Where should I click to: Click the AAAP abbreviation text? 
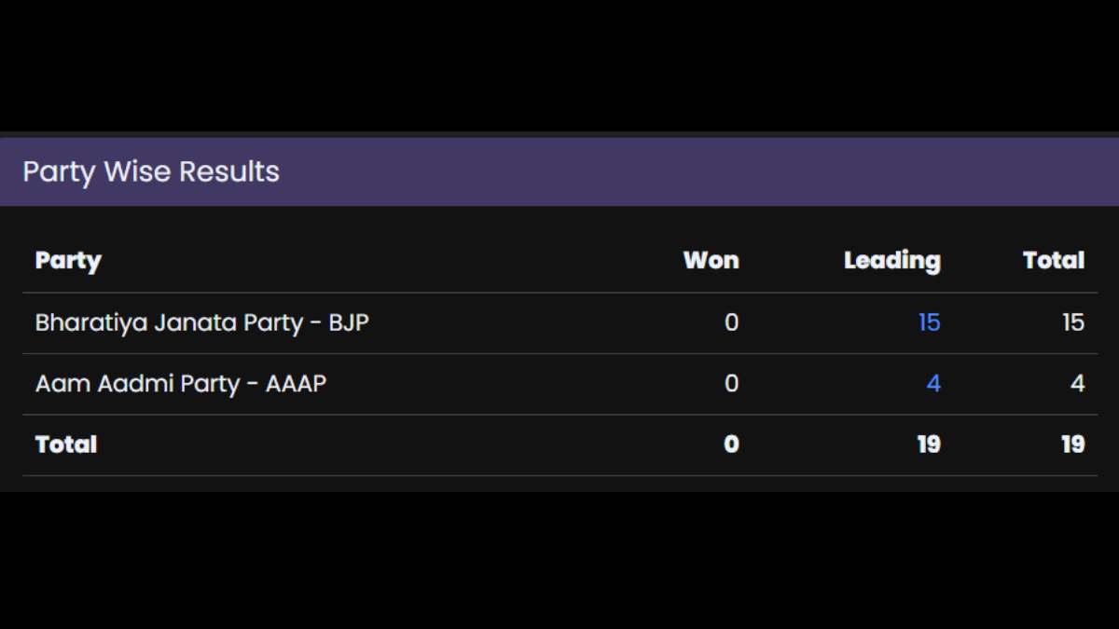click(x=297, y=383)
